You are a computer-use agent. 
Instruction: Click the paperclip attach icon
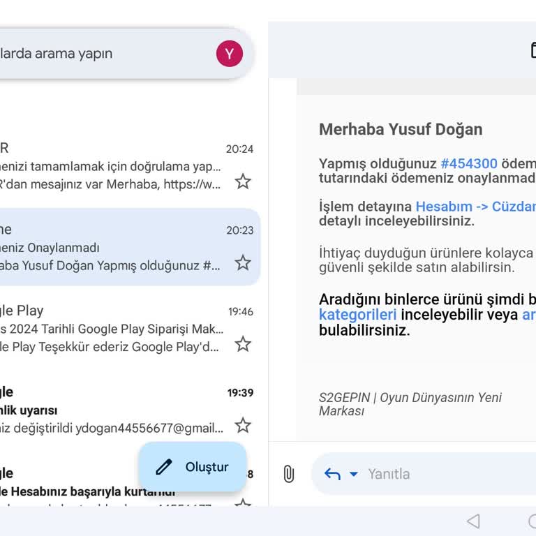pos(288,474)
